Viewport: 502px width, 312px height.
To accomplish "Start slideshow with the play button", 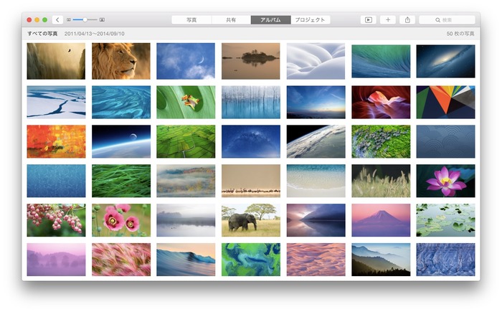I will pyautogui.click(x=369, y=20).
